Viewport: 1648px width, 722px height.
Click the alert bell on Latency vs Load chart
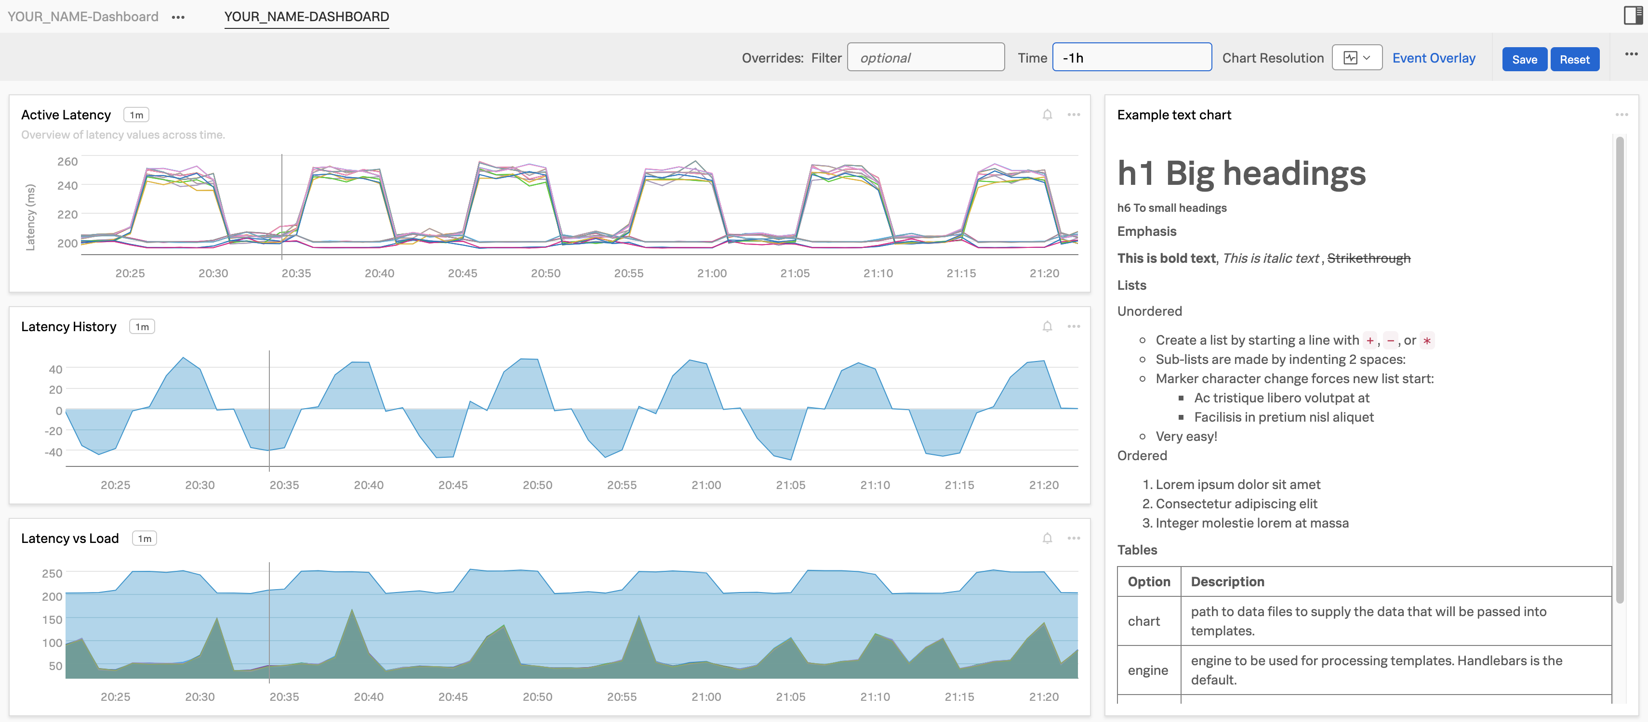(1047, 538)
